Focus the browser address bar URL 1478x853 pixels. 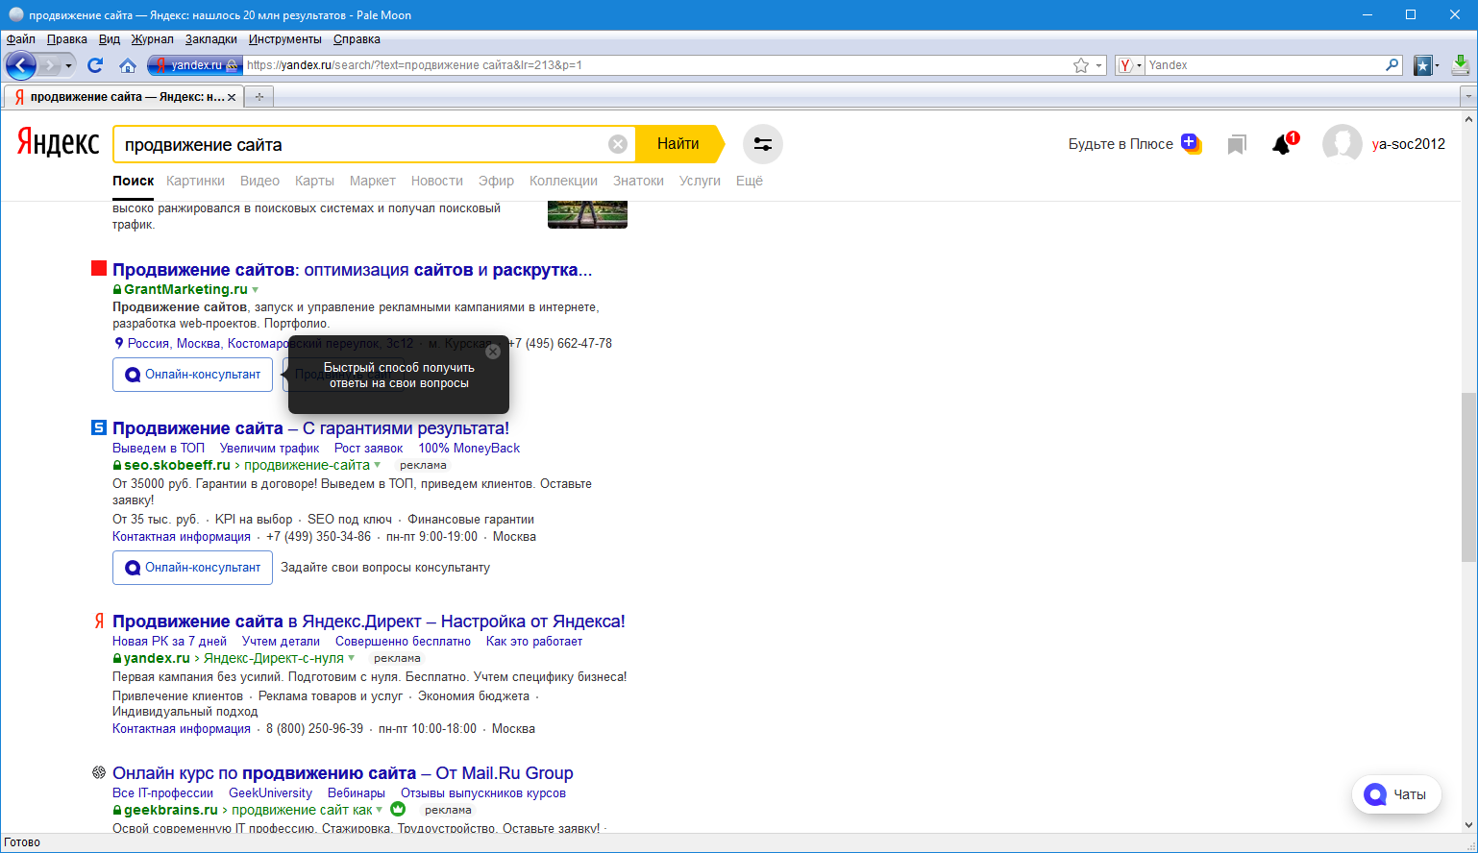(657, 65)
